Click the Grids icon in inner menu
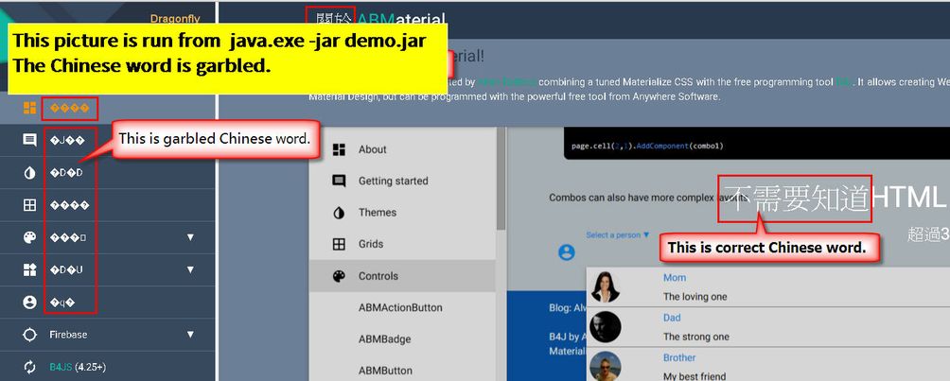Screen dimensions: 950x381 coord(340,244)
